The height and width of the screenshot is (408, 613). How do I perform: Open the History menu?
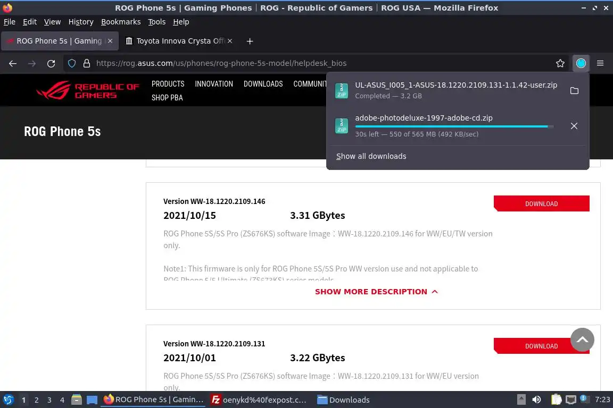(81, 22)
